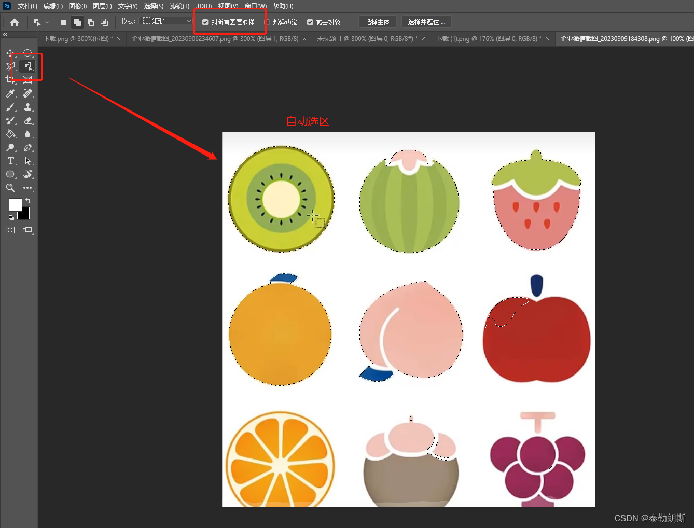Open the 选择(S) menu
This screenshot has height=528, width=694.
pyautogui.click(x=154, y=6)
